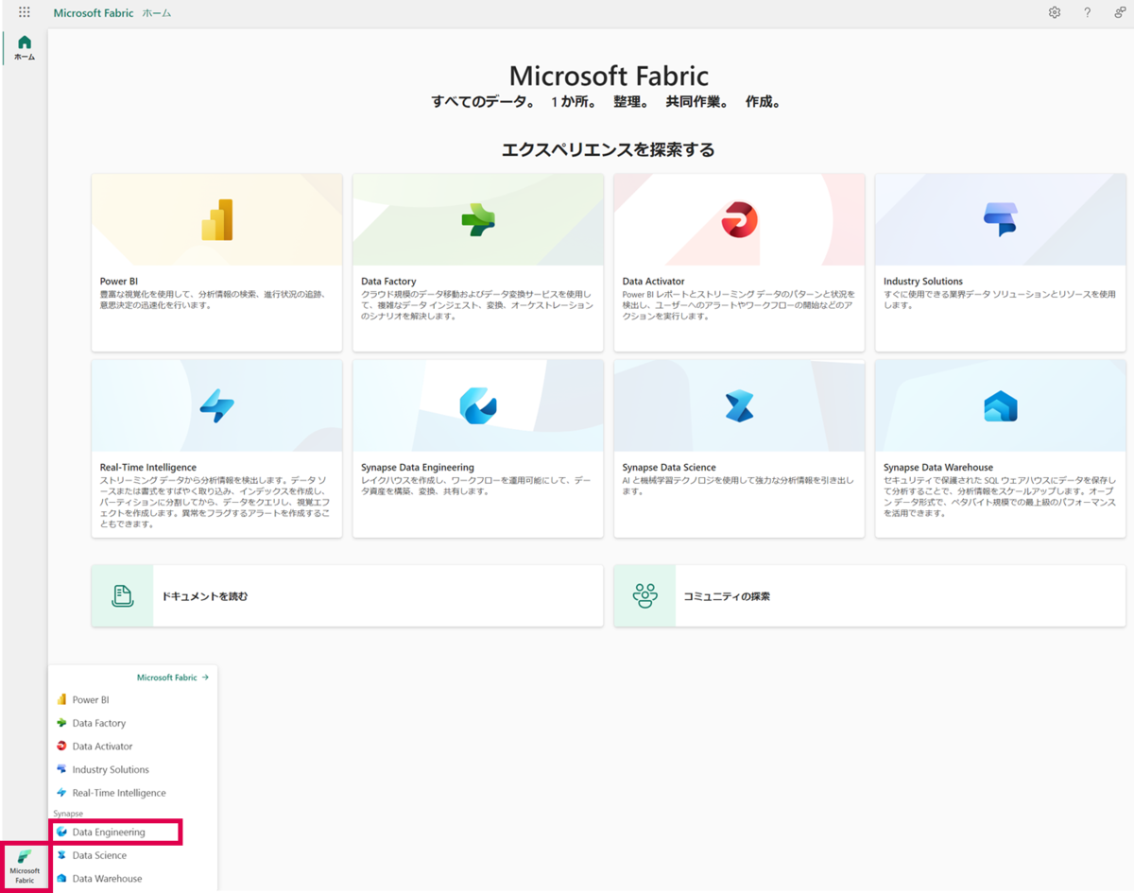
Task: Click the Power BI logo in the card
Action: (217, 220)
